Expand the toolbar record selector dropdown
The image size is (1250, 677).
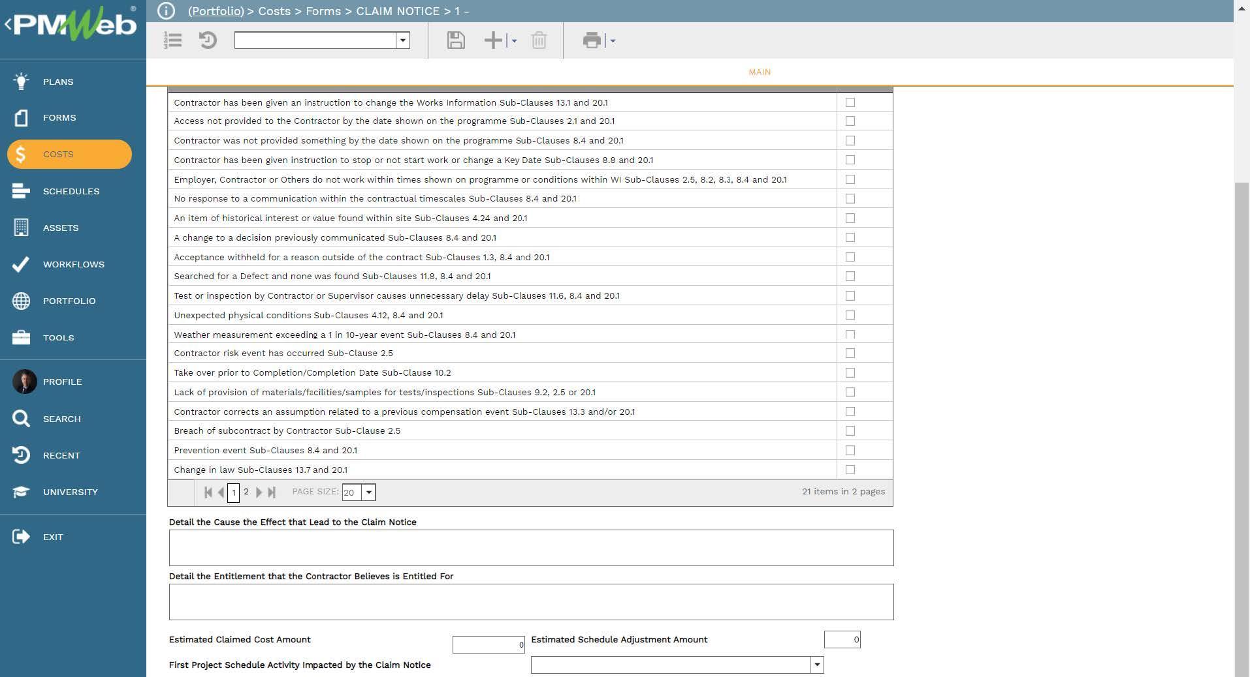[x=403, y=40]
